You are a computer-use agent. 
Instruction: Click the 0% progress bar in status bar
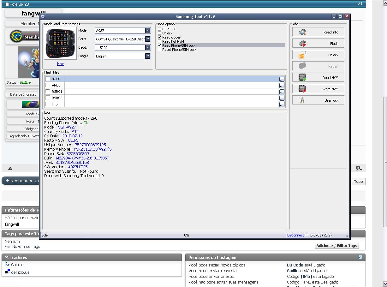(x=187, y=235)
